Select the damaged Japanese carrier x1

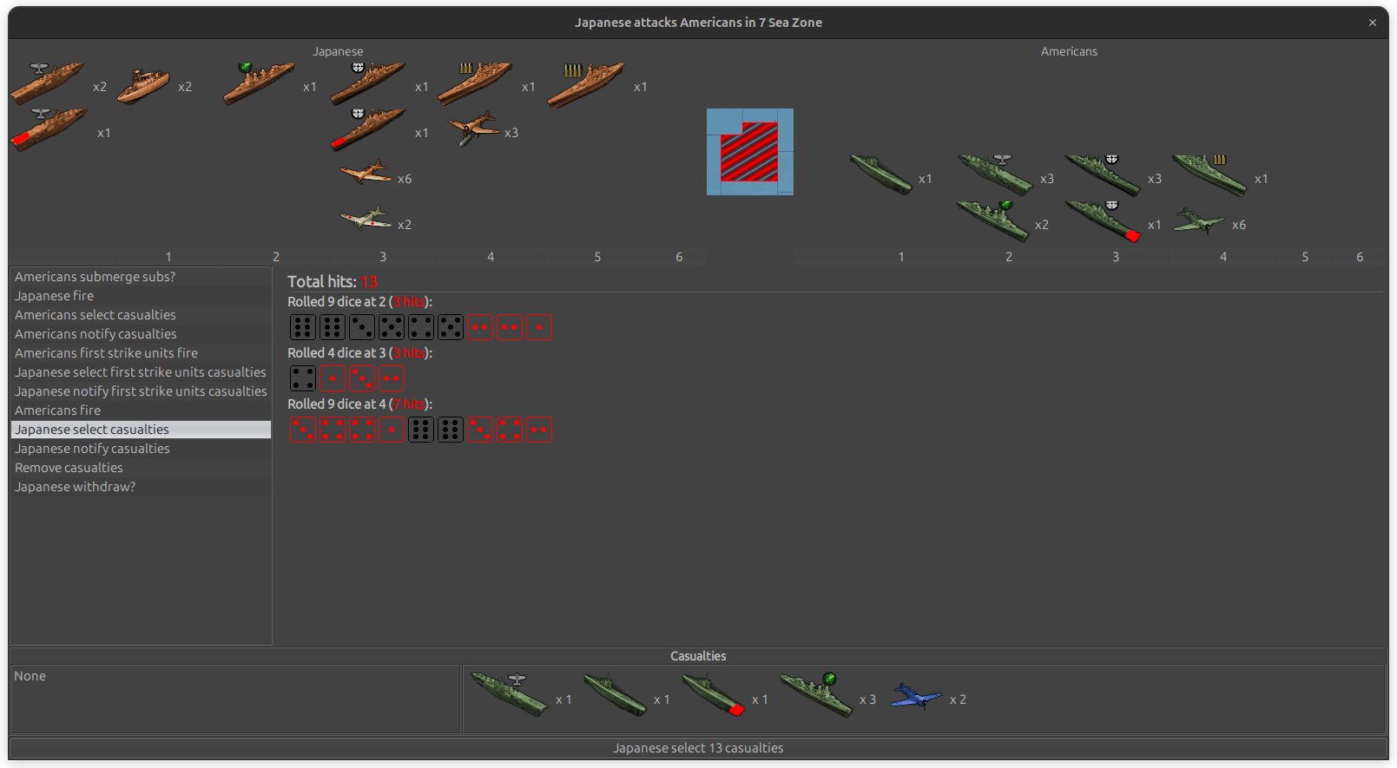click(x=49, y=129)
